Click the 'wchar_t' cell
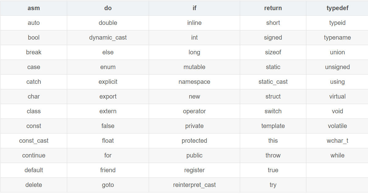 (x=337, y=141)
